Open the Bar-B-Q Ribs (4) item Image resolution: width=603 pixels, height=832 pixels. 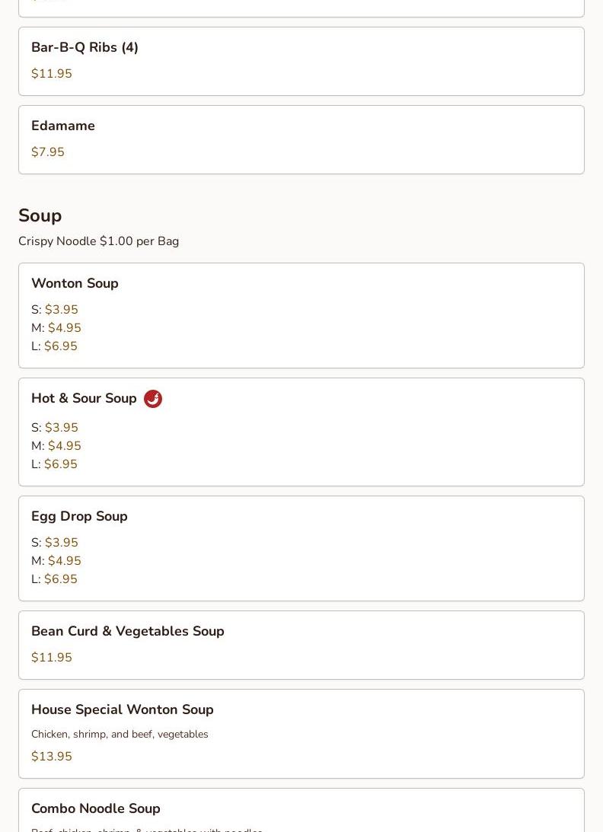point(85,47)
